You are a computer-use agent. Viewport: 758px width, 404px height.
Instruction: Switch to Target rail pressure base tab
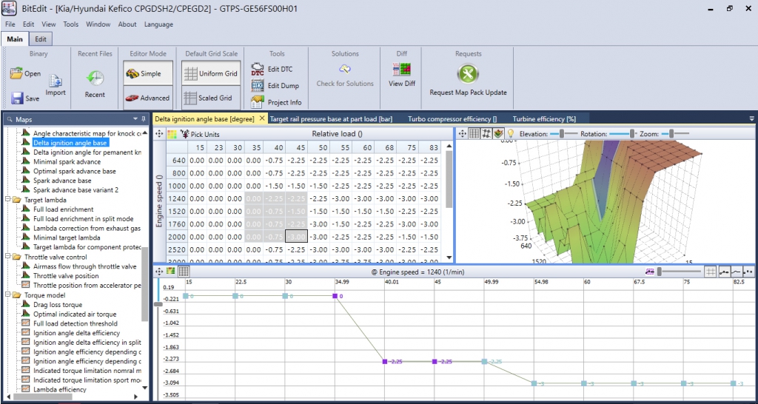pos(331,118)
